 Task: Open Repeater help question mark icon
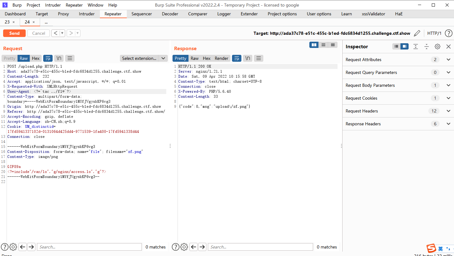[x=448, y=33]
